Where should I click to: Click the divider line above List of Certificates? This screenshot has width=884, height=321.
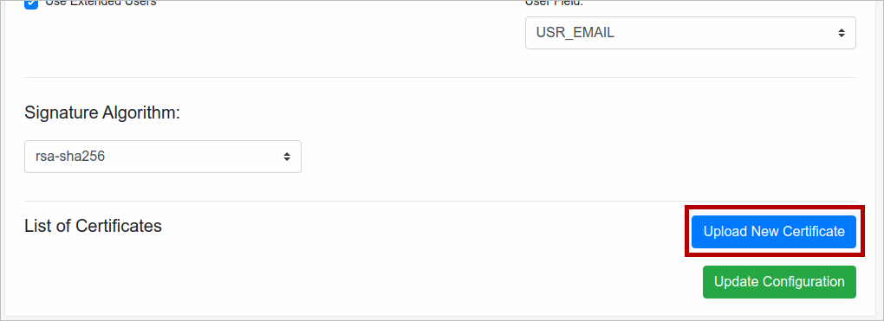pos(440,201)
